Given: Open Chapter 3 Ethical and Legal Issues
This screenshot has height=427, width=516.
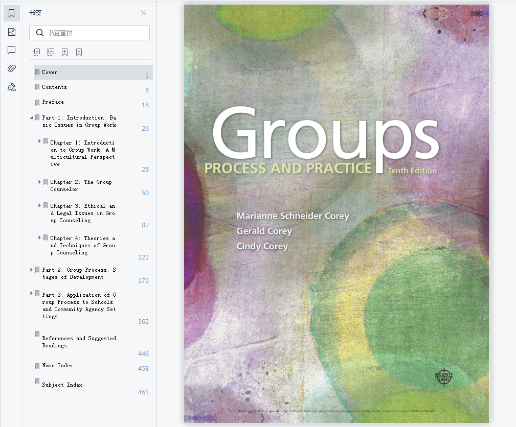Looking at the screenshot, I should coord(83,213).
